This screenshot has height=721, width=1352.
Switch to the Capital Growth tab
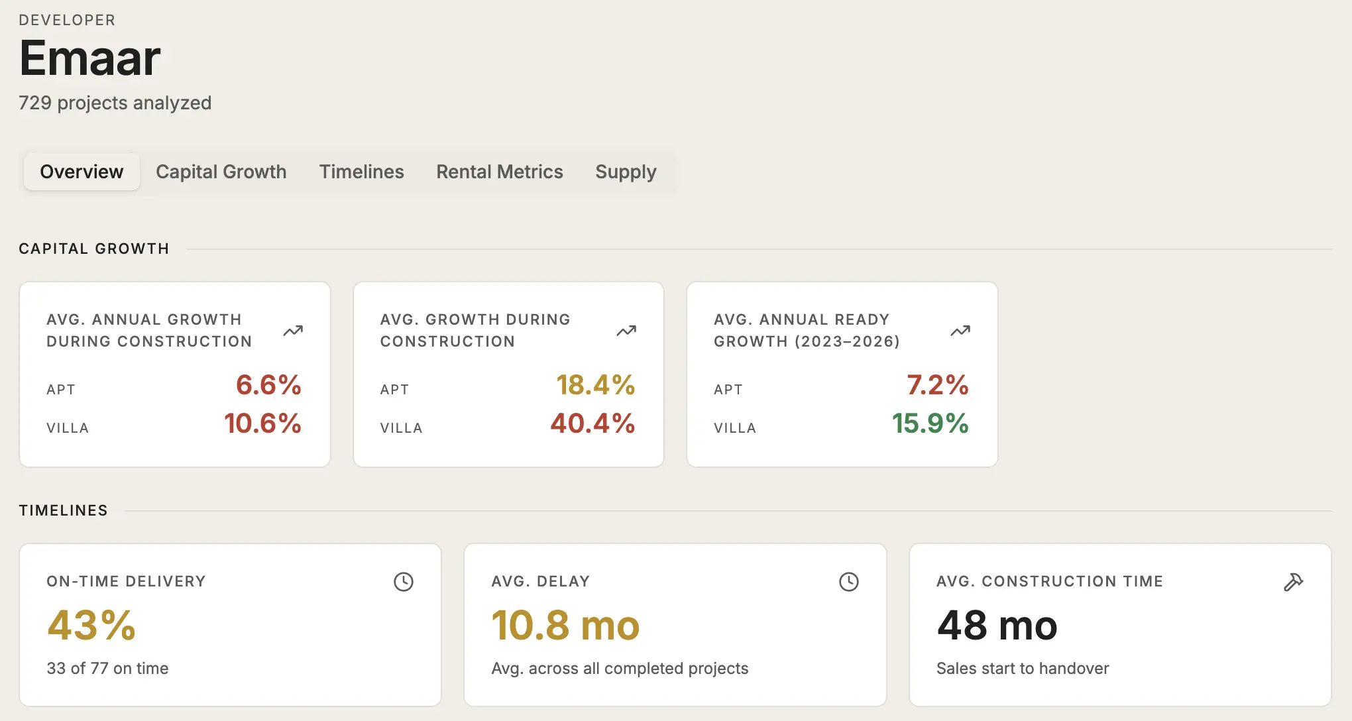click(221, 172)
